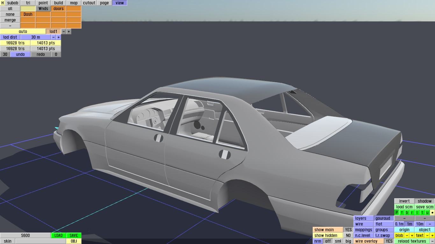Click the origin button

tap(404, 230)
